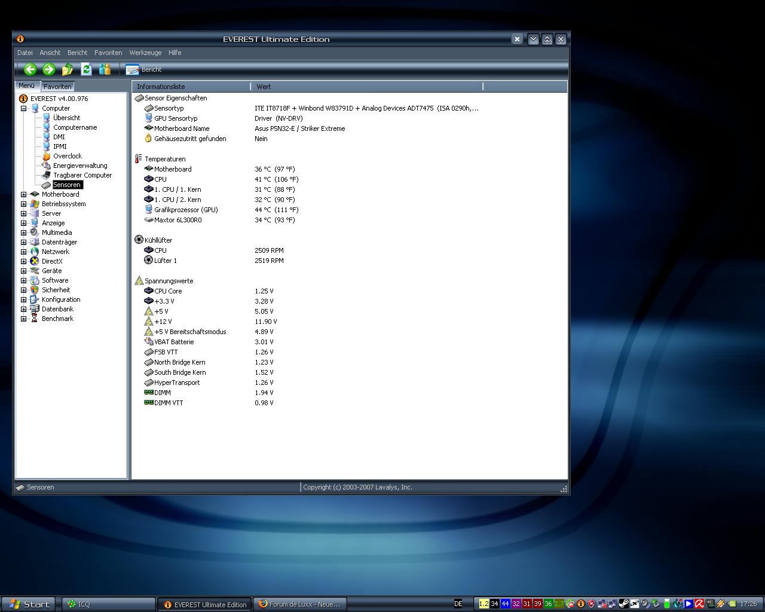Click the Sicherheit shield icon
Image resolution: width=765 pixels, height=612 pixels.
(35, 290)
